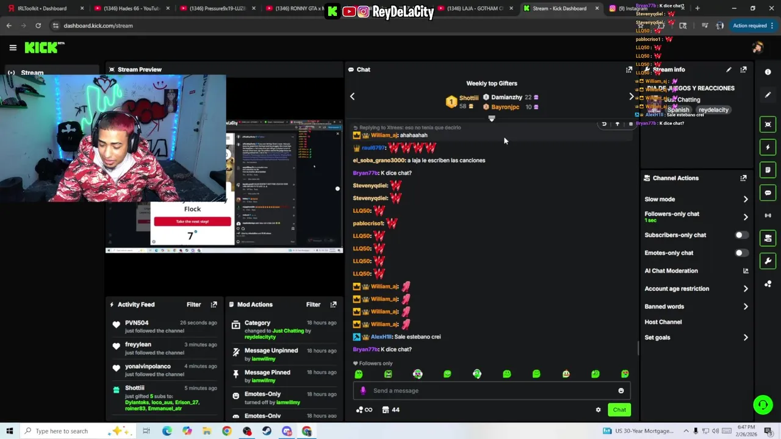781x439 pixels.
Task: Open chat settings gear icon
Action: point(598,410)
